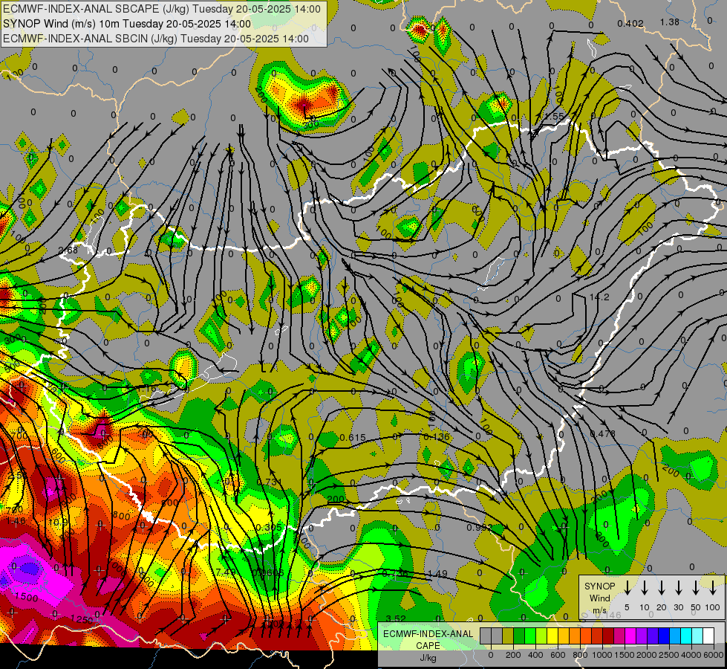This screenshot has width=727, height=669.
Task: Click the ECMWF-INDEX-ANAL CAPE J/kg legend label
Action: tap(428, 646)
